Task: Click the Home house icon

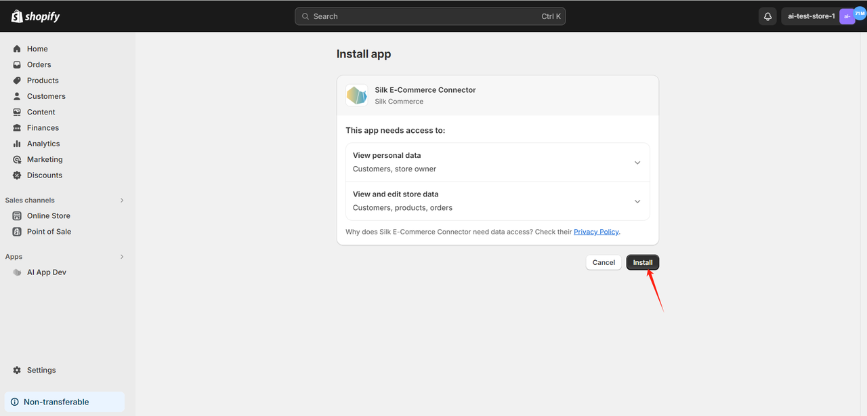Action: tap(17, 49)
